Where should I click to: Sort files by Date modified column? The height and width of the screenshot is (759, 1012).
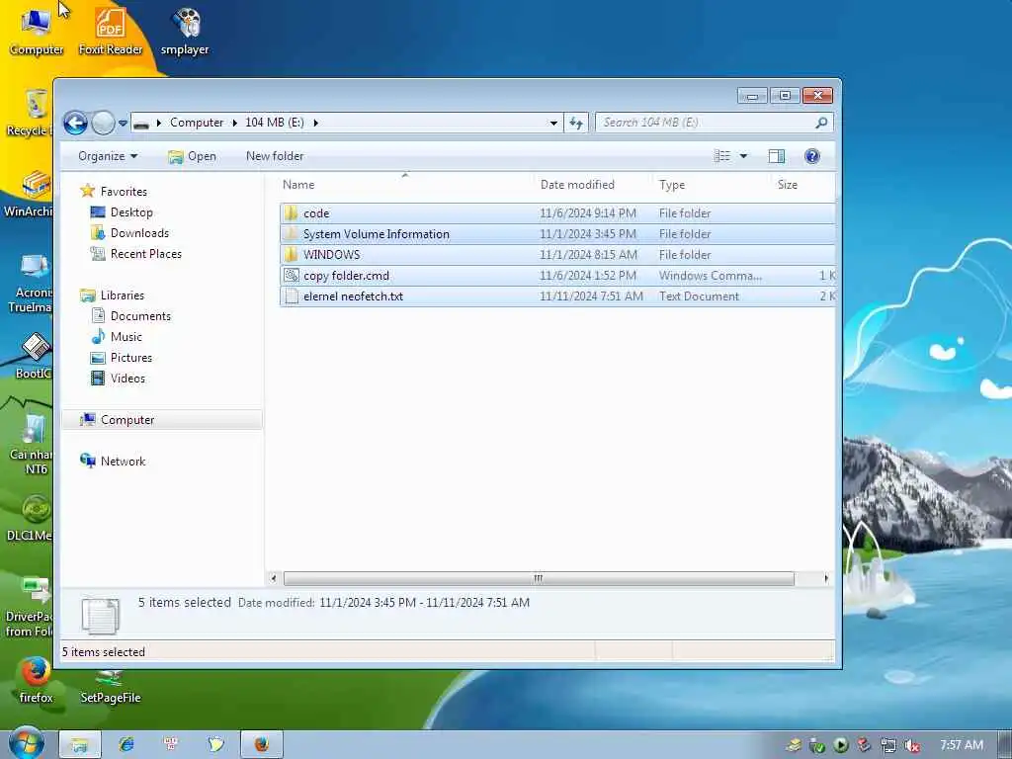coord(593,185)
